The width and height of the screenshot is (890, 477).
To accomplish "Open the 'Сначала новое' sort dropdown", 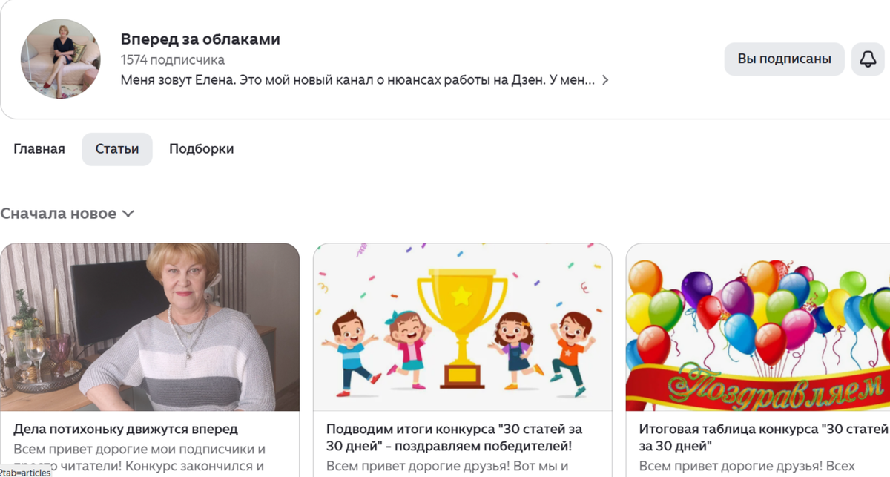I will pos(67,214).
